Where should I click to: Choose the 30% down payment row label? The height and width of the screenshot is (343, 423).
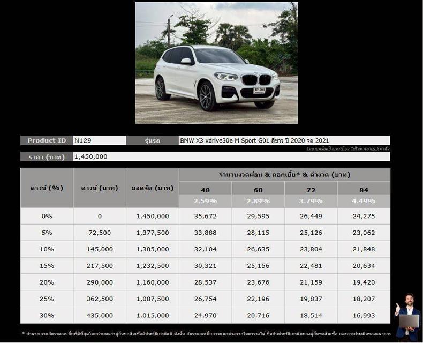click(47, 316)
